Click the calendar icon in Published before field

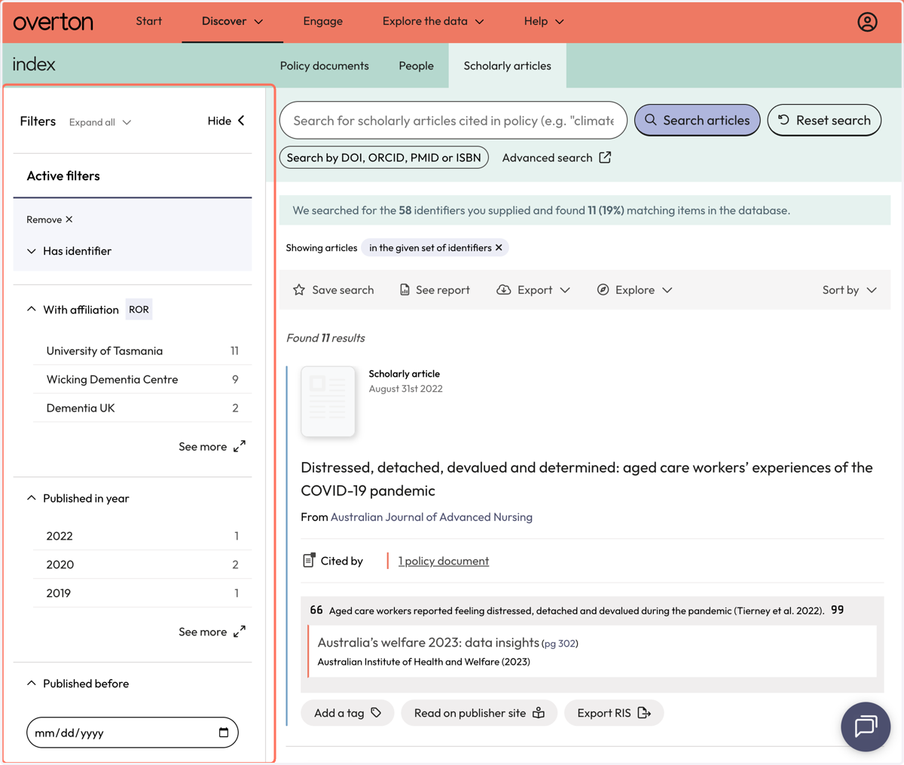tap(224, 733)
